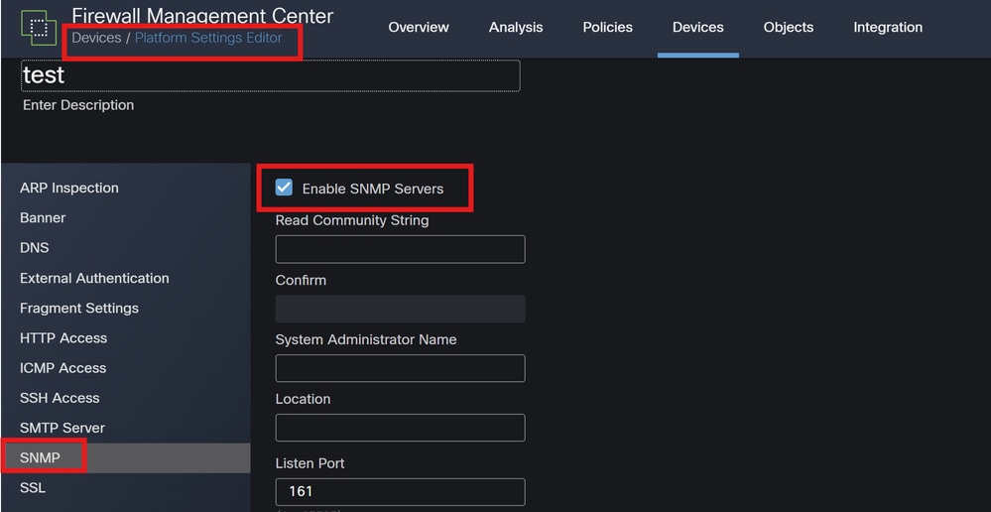991x512 pixels.
Task: Open the Devices menu
Action: (x=697, y=27)
